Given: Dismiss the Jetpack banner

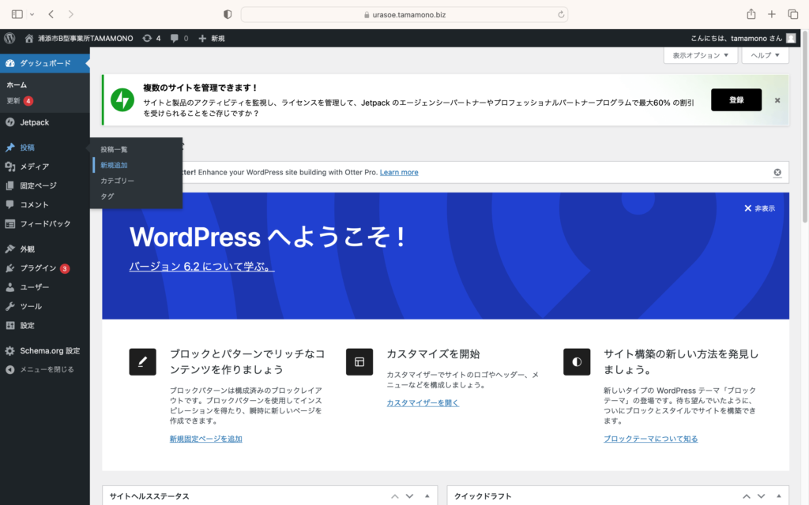Looking at the screenshot, I should (x=777, y=100).
